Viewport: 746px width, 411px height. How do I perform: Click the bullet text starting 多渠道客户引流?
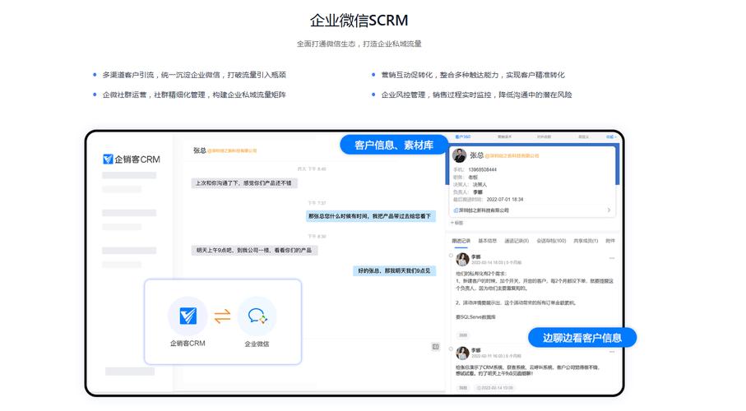194,75
